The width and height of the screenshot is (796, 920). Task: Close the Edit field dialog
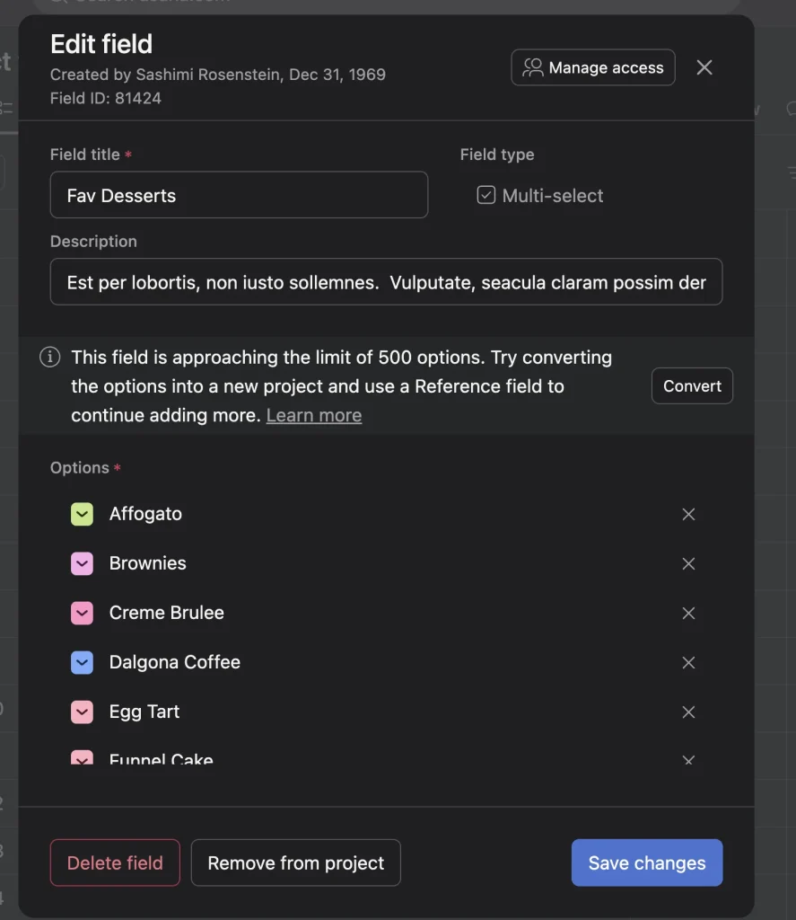coord(704,66)
